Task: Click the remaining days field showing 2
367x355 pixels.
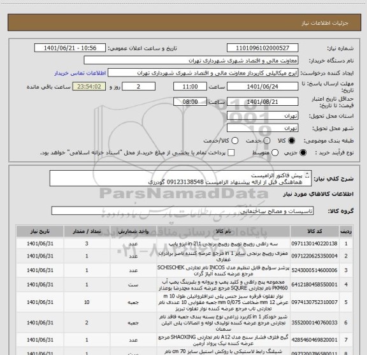Action: (138, 87)
